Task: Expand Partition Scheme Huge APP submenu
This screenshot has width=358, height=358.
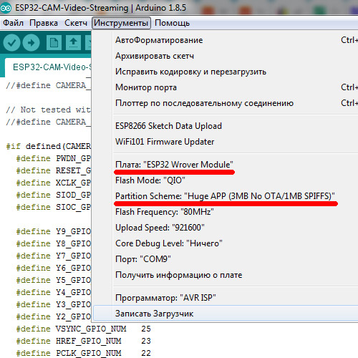Action: (x=224, y=196)
